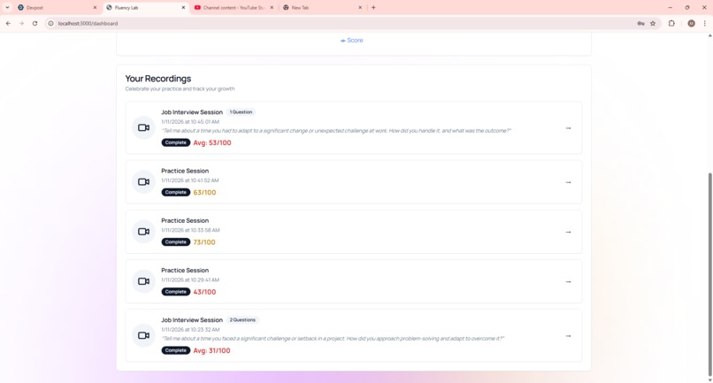Close the Fluency Lab tab
Viewport: 713px width, 383px height.
pos(183,7)
